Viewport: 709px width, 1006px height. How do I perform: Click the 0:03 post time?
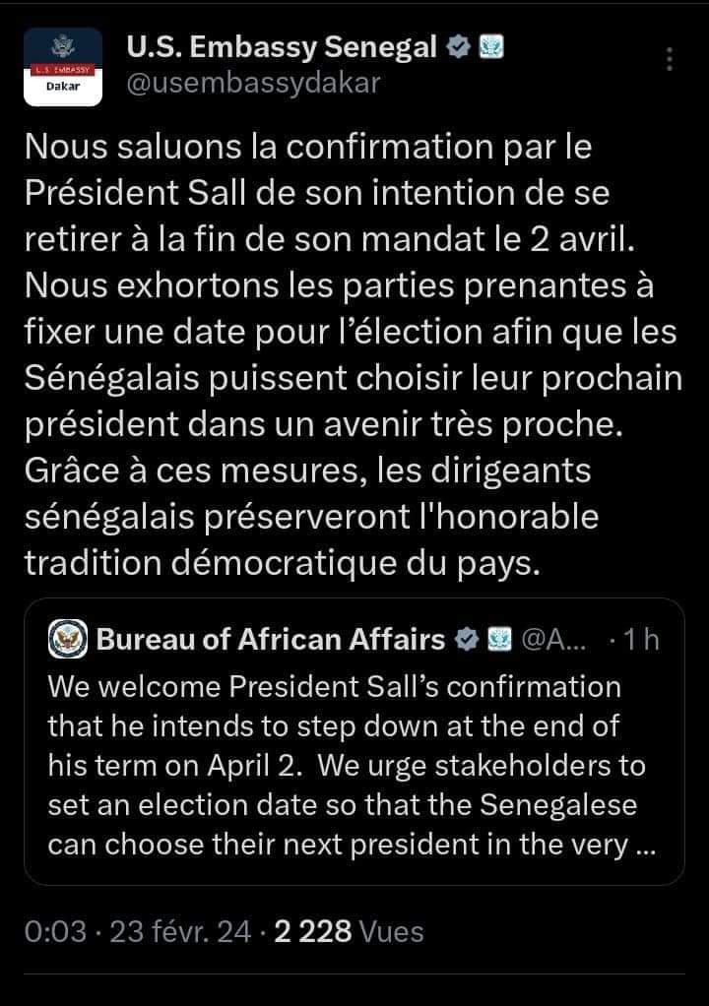tap(55, 930)
